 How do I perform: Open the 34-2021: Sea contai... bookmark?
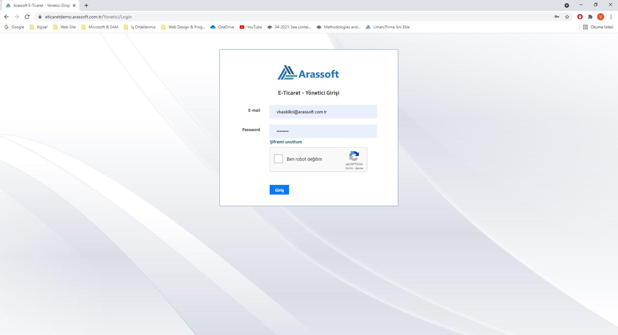pos(289,27)
